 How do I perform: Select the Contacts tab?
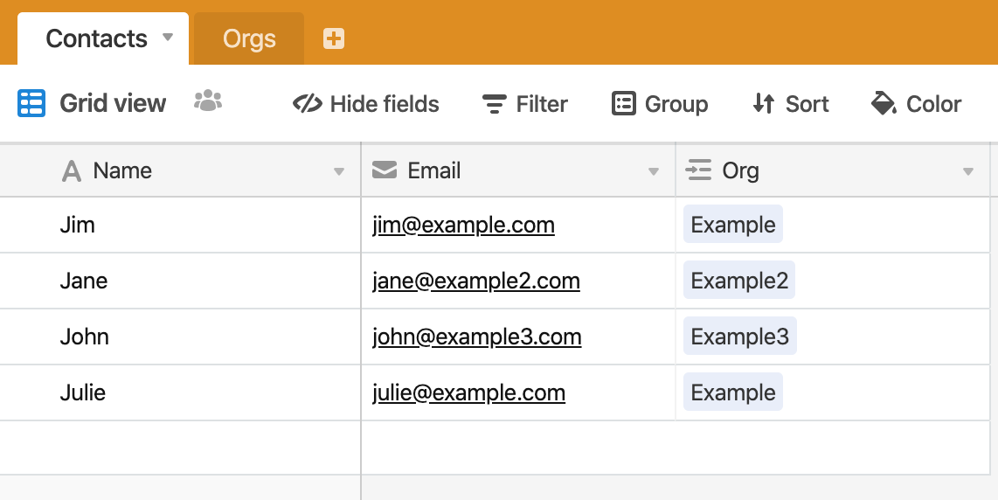pyautogui.click(x=97, y=38)
